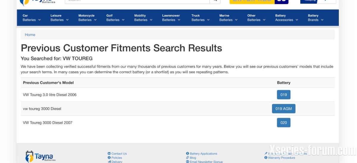The width and height of the screenshot is (357, 163).
Task: Click the 'Battery' column header
Action: (284, 83)
